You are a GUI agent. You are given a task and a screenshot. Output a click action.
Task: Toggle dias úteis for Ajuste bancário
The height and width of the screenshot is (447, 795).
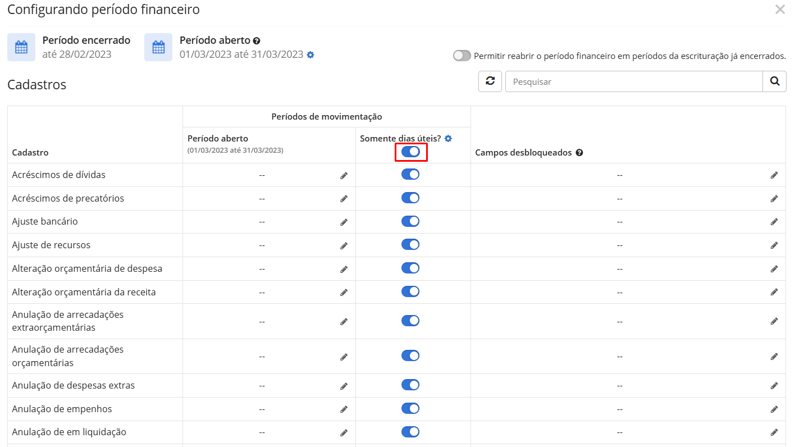click(x=410, y=221)
